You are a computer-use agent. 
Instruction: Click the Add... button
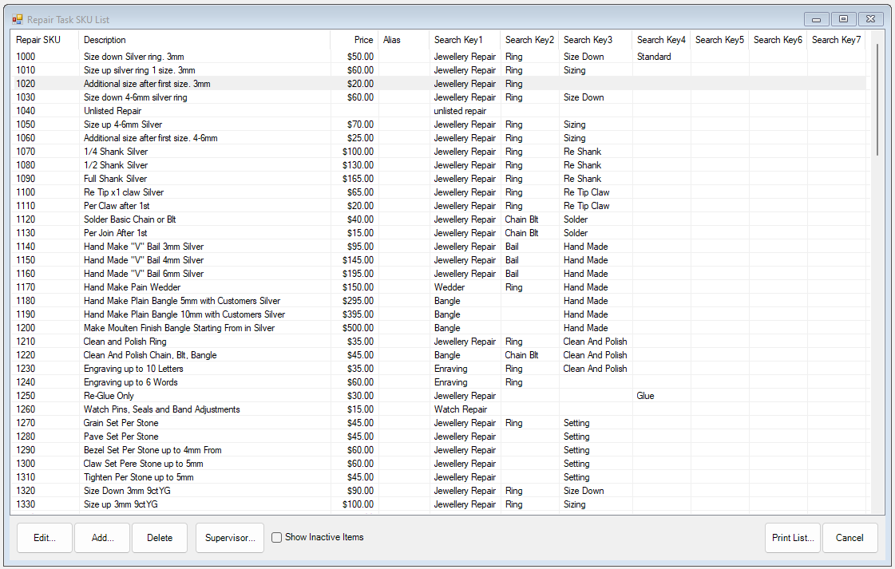point(101,537)
